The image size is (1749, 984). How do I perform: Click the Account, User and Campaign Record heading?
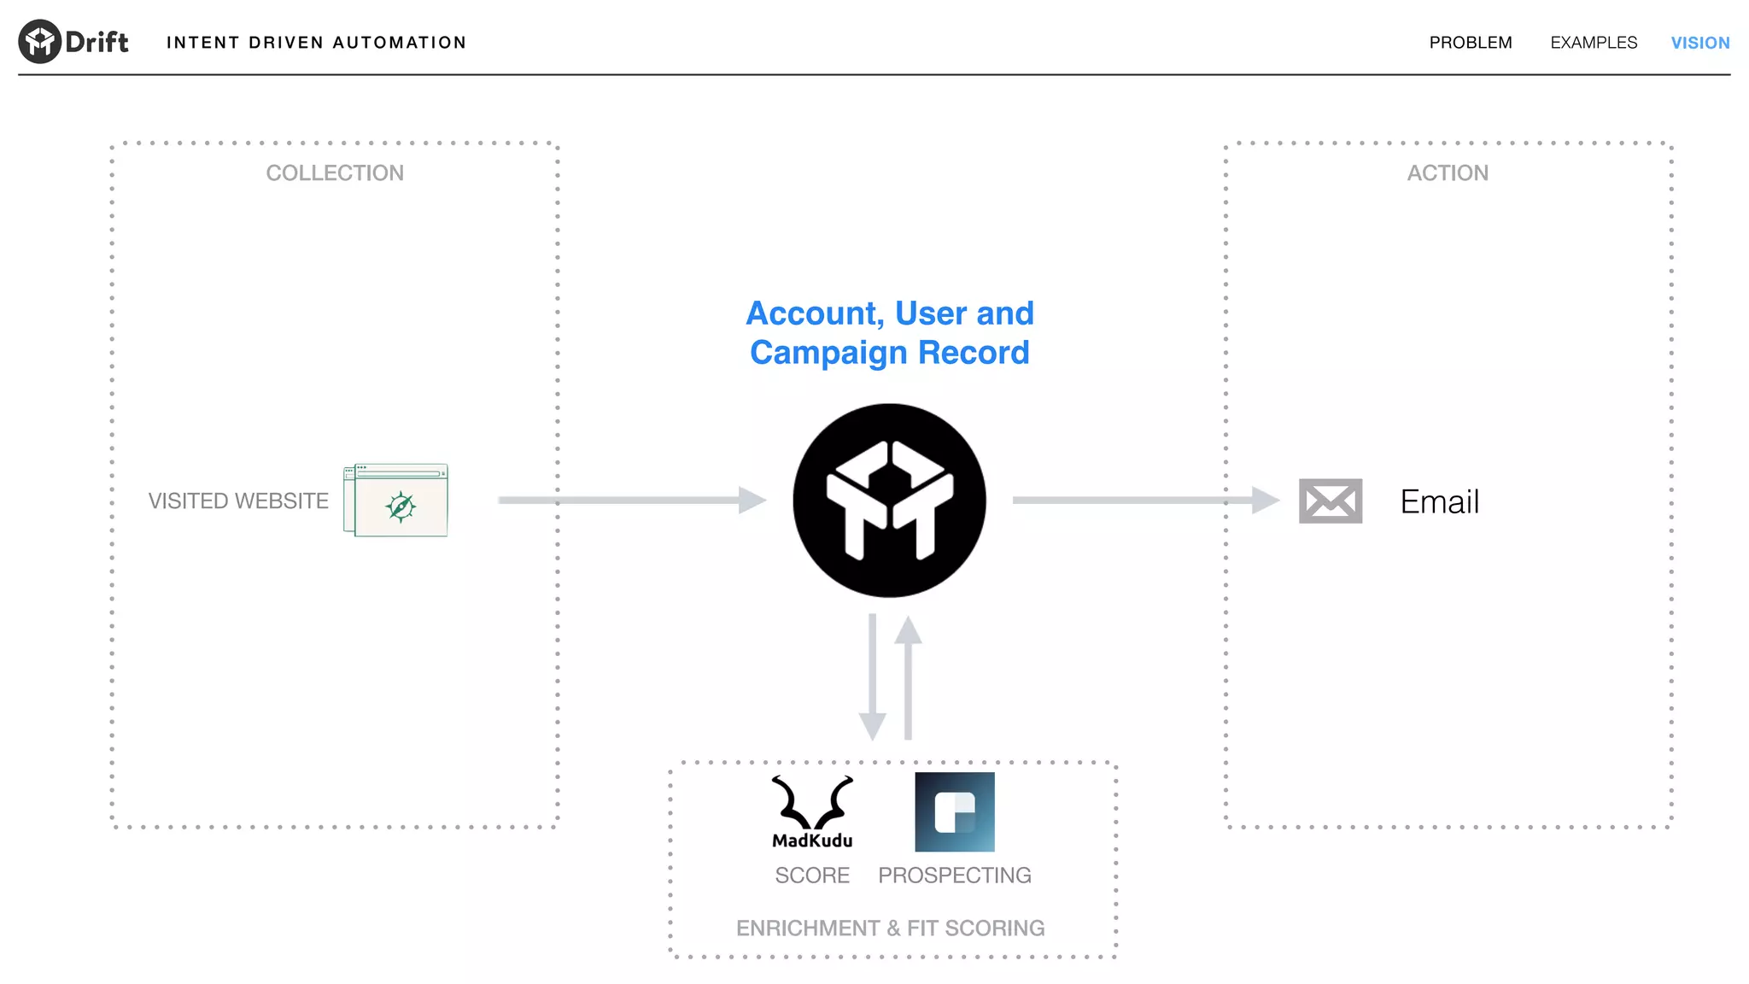click(889, 333)
